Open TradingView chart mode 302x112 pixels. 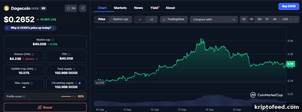coord(174,19)
